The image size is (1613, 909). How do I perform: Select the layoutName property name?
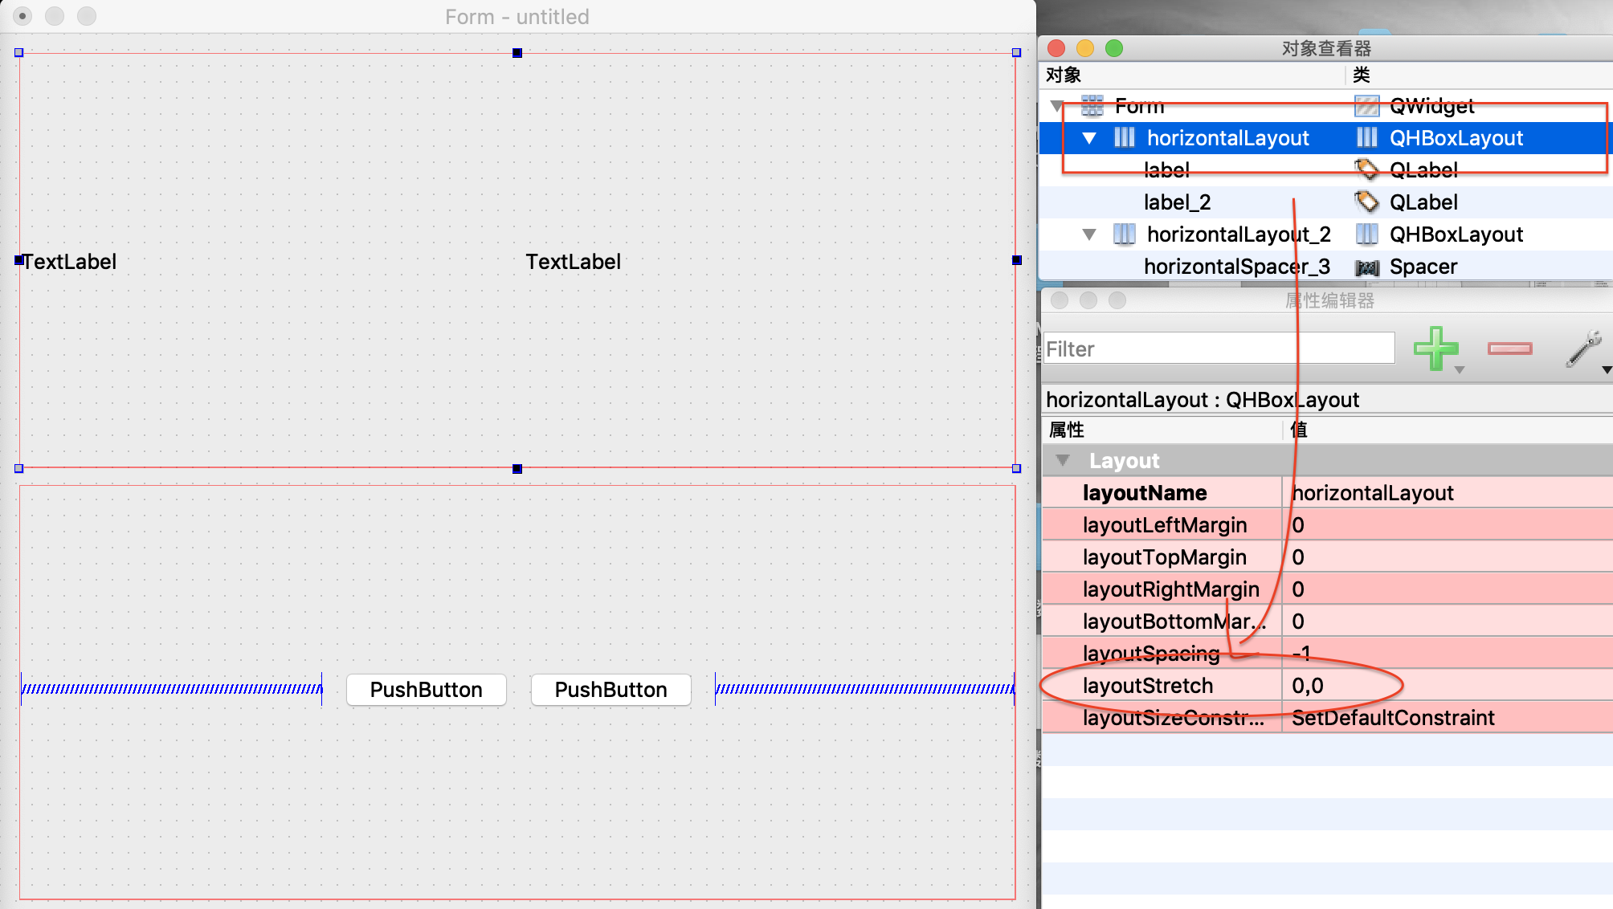(1145, 493)
